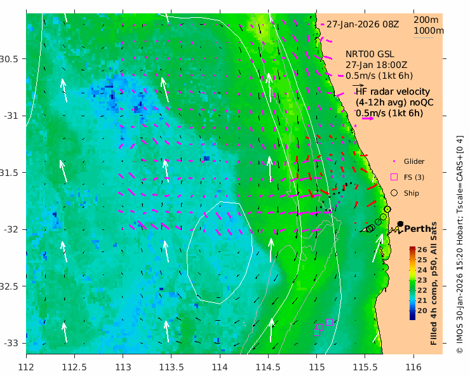Click the Glider legend label
This screenshot has height=376, width=470.
[x=414, y=161]
